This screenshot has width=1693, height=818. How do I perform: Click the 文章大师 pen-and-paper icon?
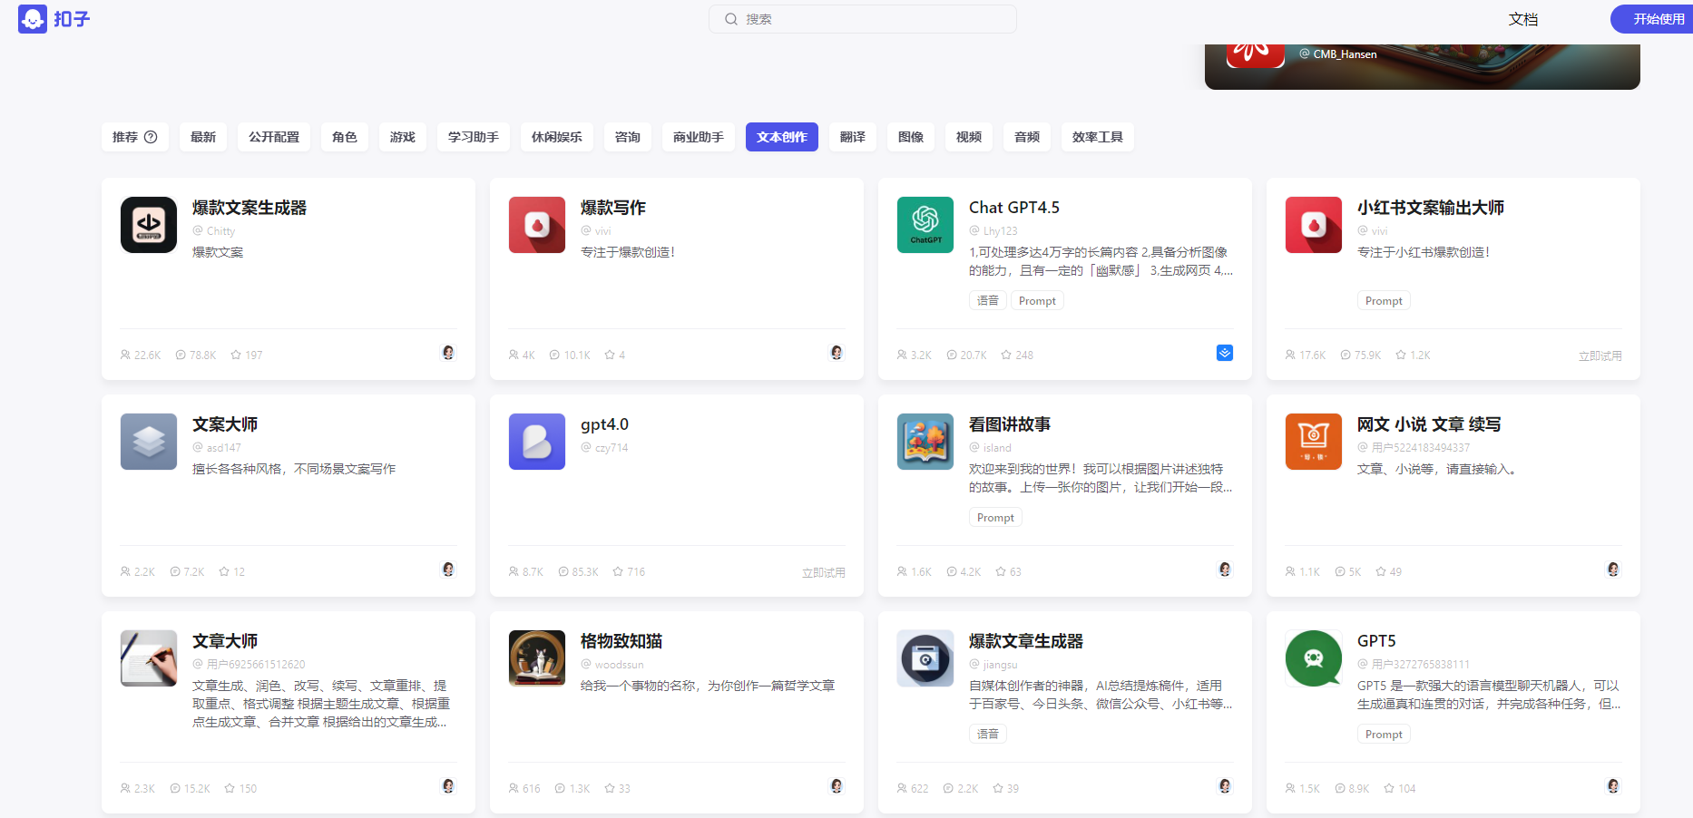pyautogui.click(x=148, y=658)
